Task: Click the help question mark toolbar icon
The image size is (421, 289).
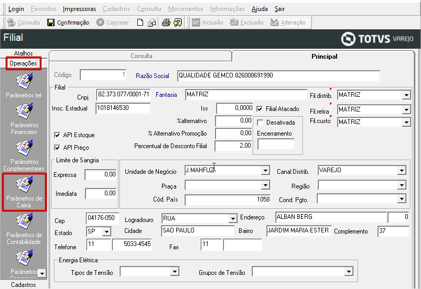Action: [x=178, y=23]
